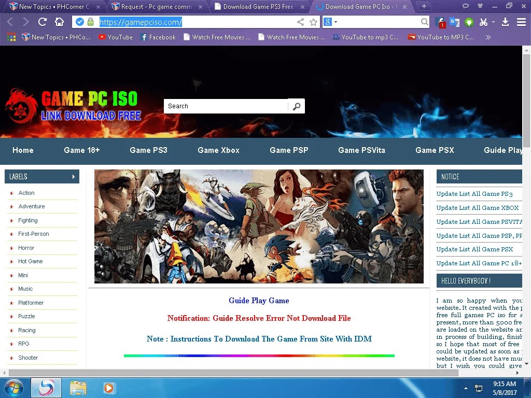531x398 pixels.
Task: Open the browser home page icon
Action: point(59,22)
